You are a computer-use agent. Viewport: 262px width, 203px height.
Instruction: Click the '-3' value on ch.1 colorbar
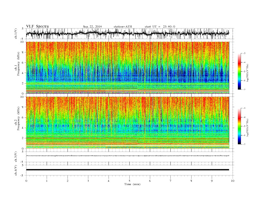click(244, 53)
